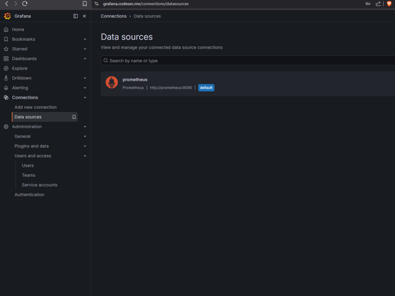Bookmark the Data sources menu item

point(74,117)
